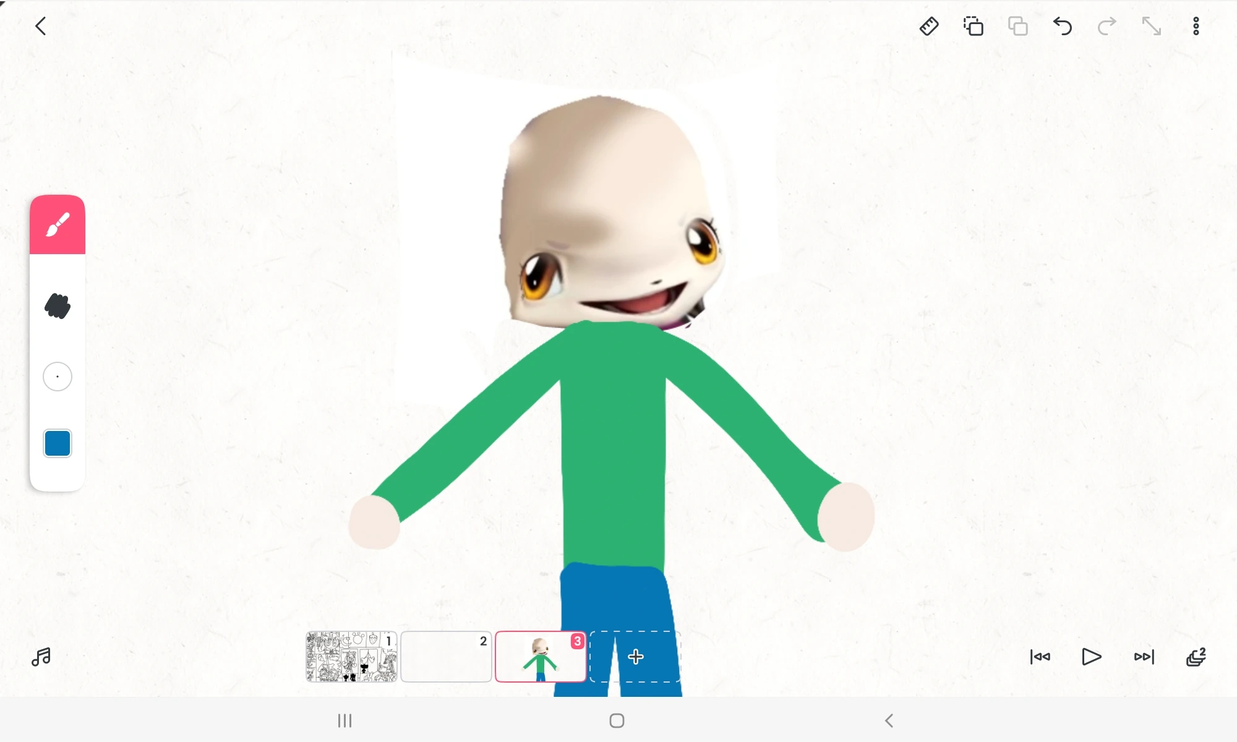Toggle fullscreen canvas view
Viewport: 1237px width, 742px height.
tap(1152, 27)
